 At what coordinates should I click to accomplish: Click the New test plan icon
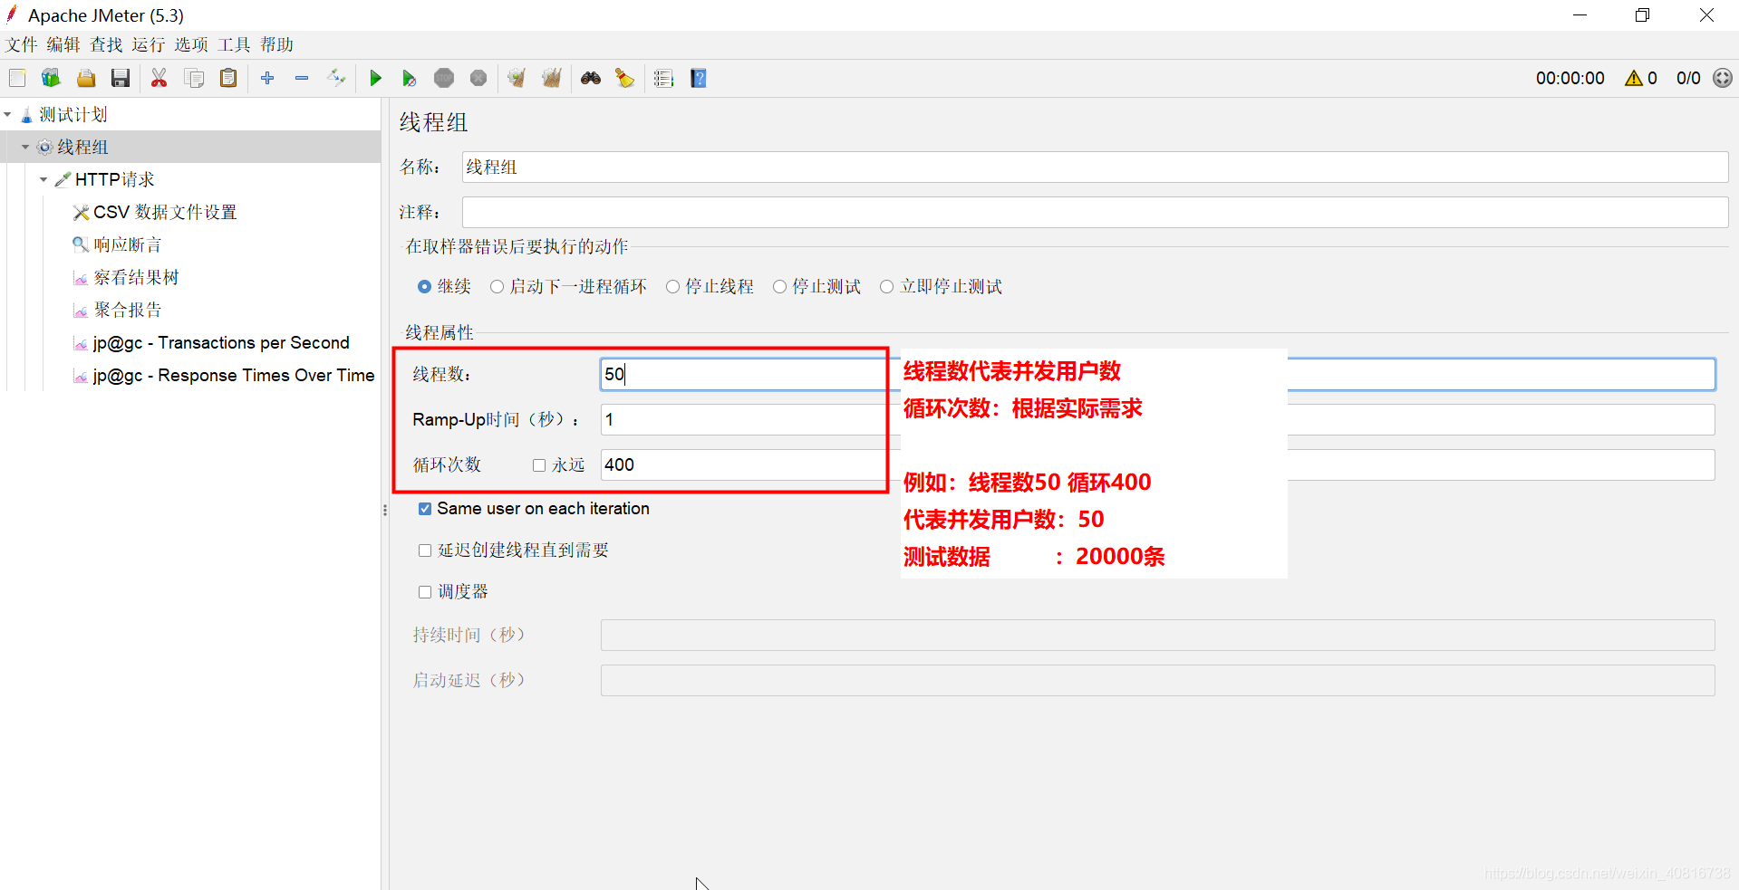[x=17, y=79]
